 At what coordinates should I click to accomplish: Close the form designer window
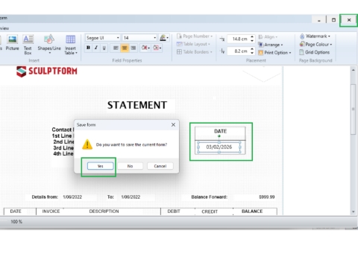pyautogui.click(x=349, y=20)
